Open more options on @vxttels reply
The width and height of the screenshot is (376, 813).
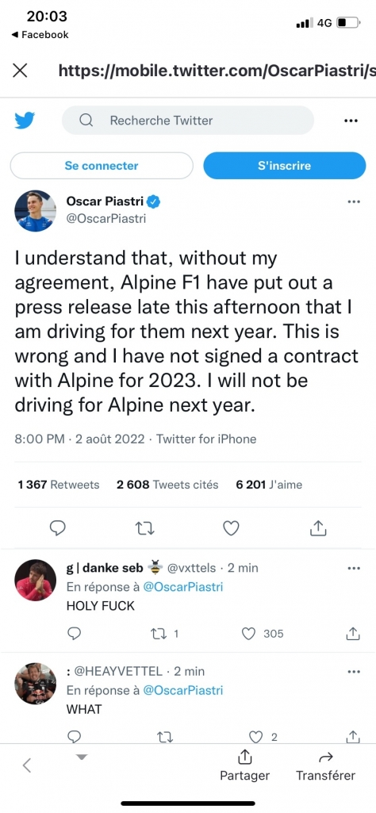pos(354,568)
